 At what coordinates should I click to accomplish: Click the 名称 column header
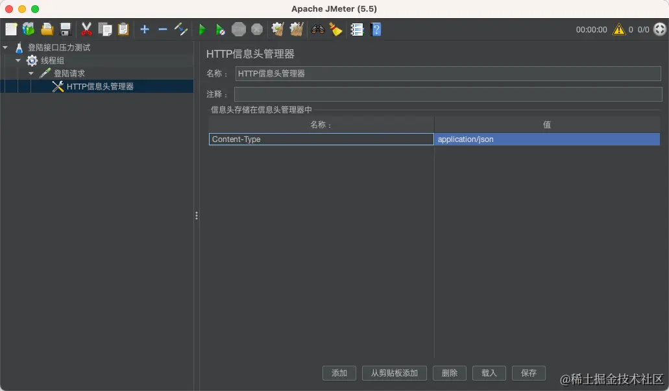coord(321,124)
